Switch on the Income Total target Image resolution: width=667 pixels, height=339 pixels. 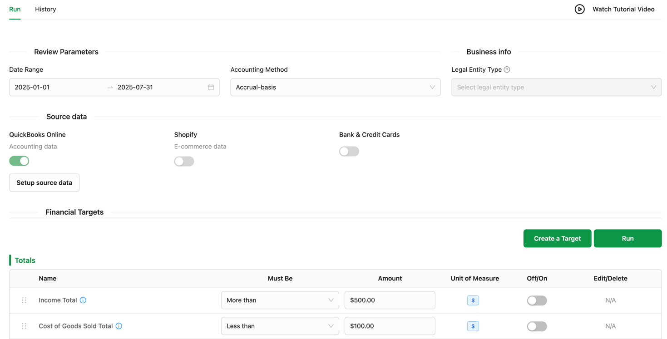[537, 300]
